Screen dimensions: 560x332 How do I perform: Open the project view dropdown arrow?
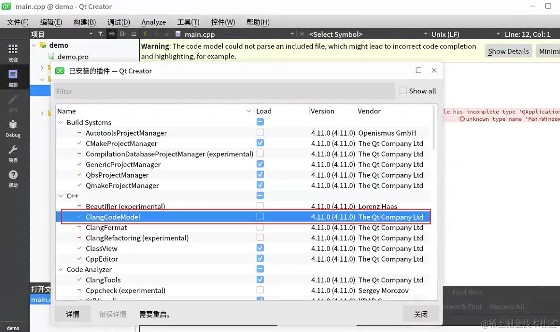pyautogui.click(x=91, y=34)
